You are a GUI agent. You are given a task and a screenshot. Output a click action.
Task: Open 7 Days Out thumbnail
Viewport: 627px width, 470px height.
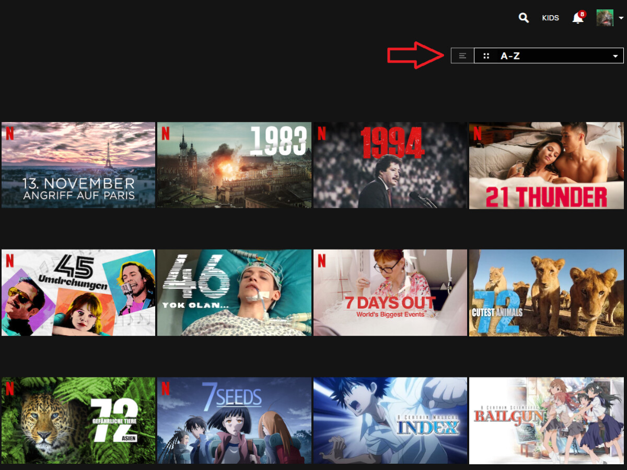click(390, 292)
